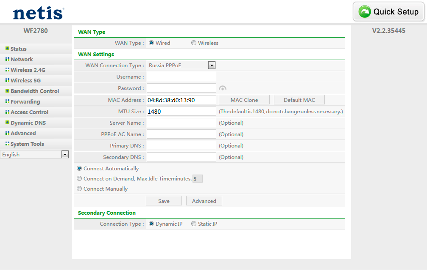The height and width of the screenshot is (276, 427).
Task: Click the Dynamic DNS bullet icon
Action: coord(7,123)
